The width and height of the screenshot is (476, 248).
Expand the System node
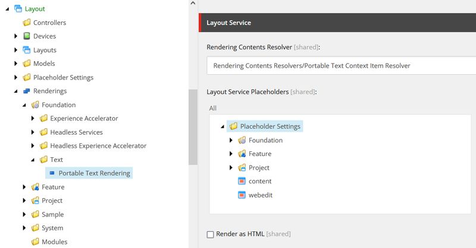[x=24, y=228]
